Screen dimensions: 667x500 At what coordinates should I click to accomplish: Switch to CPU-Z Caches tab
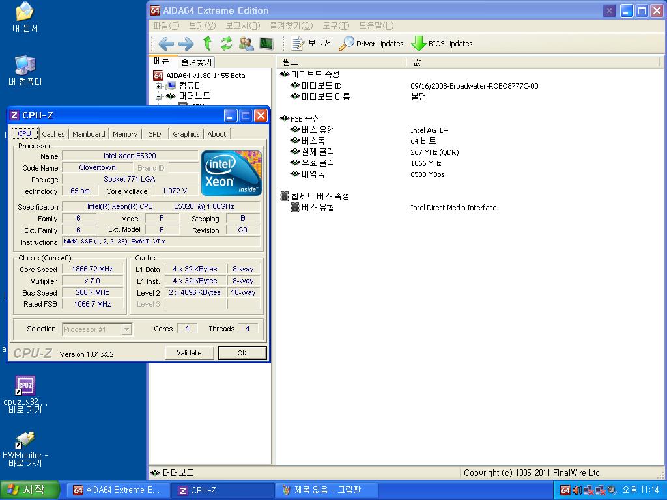coord(53,134)
